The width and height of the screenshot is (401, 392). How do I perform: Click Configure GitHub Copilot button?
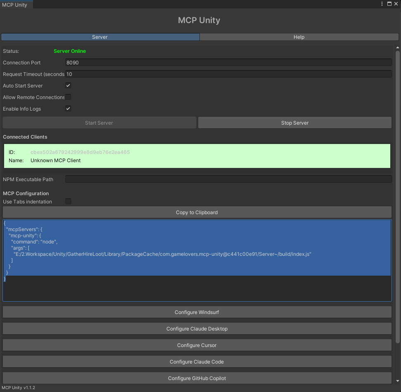click(197, 378)
